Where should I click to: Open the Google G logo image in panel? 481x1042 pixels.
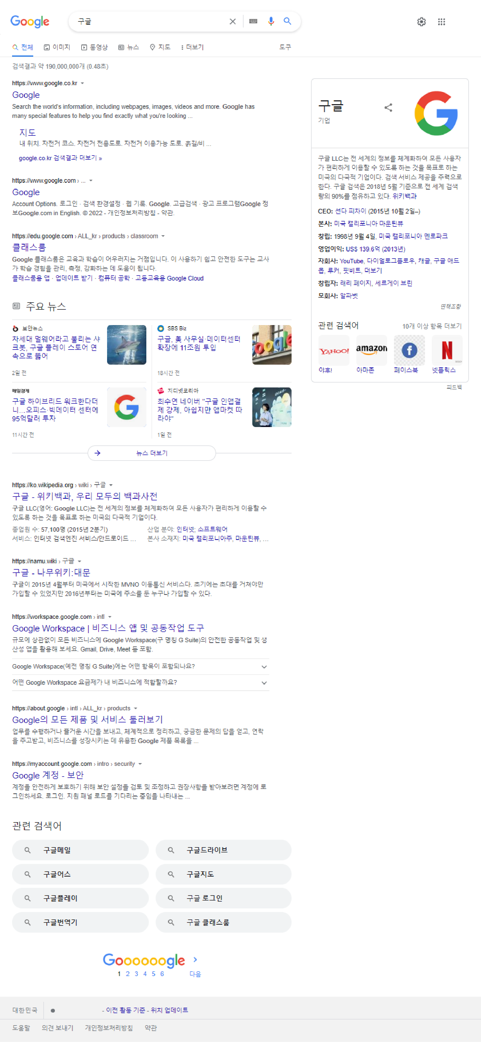(x=436, y=113)
